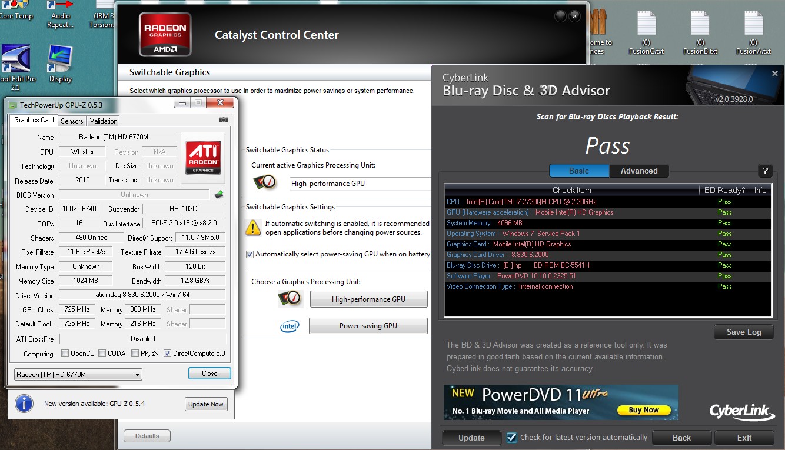Click the gauge icon beside Current active GPU field
Screen dimensions: 785x450
(266, 182)
